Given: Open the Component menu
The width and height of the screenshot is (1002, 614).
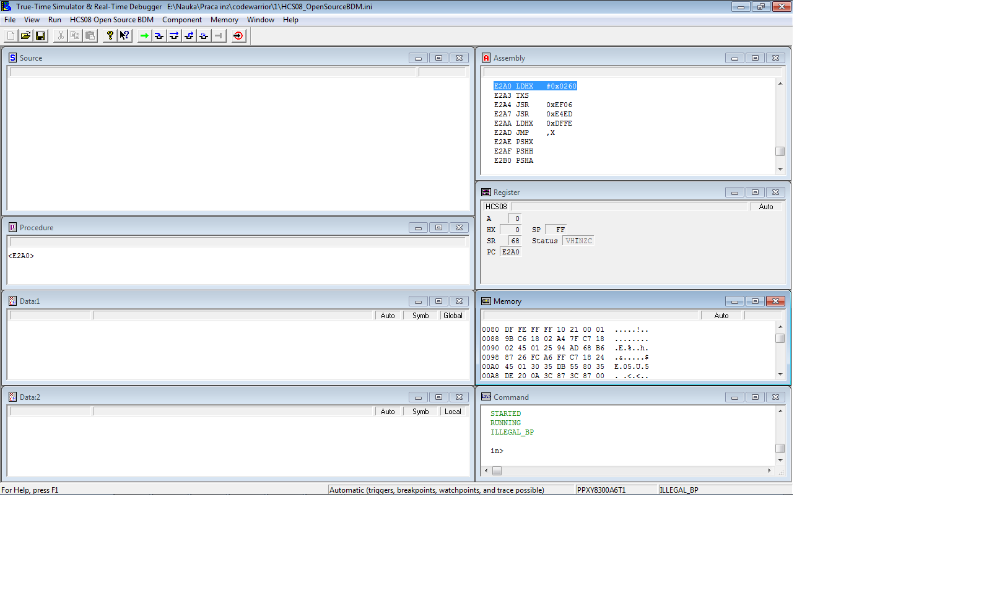Looking at the screenshot, I should (182, 20).
